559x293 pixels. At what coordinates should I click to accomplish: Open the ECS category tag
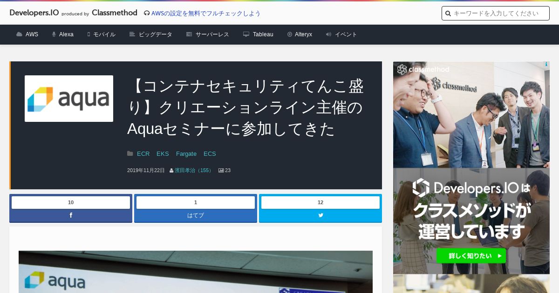click(x=210, y=153)
